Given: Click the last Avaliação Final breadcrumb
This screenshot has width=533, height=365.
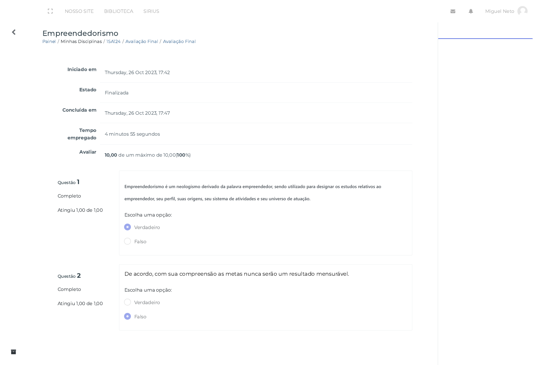Looking at the screenshot, I should [179, 41].
